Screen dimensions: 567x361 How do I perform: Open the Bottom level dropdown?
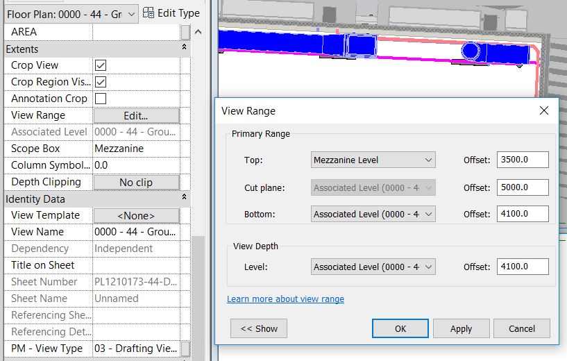pyautogui.click(x=373, y=214)
